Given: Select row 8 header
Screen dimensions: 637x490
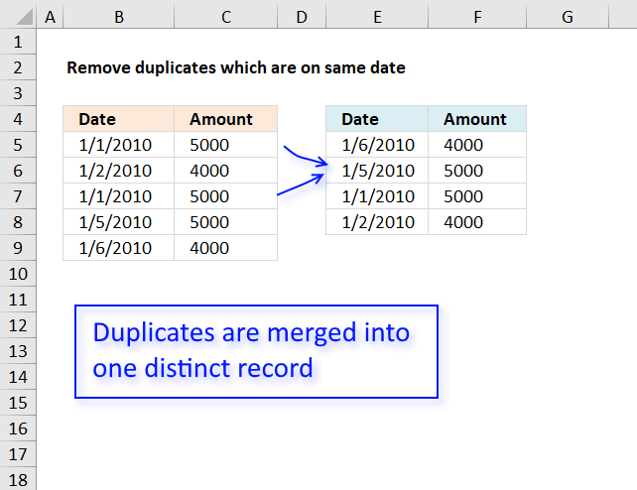Looking at the screenshot, I should coord(18,222).
